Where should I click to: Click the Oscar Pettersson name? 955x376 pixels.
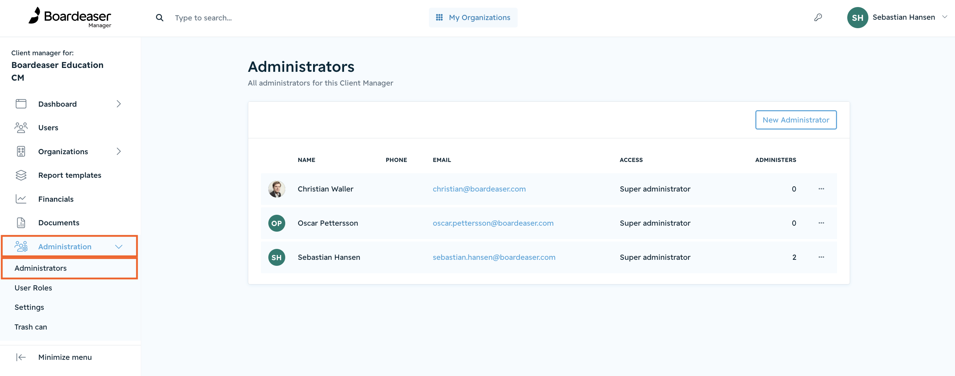click(328, 223)
